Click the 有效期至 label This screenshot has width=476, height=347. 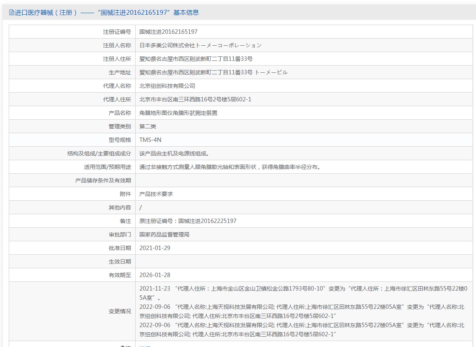(120, 275)
